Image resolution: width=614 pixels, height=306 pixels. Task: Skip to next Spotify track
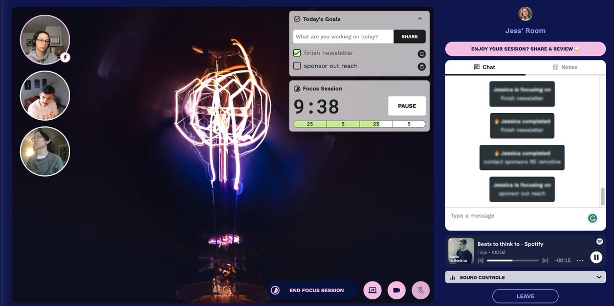pos(545,260)
